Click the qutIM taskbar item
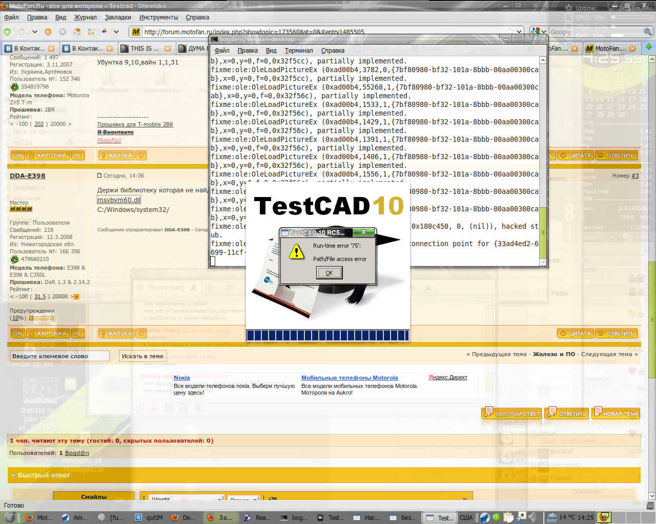Screen dimensions: 656x524 click(x=149, y=517)
